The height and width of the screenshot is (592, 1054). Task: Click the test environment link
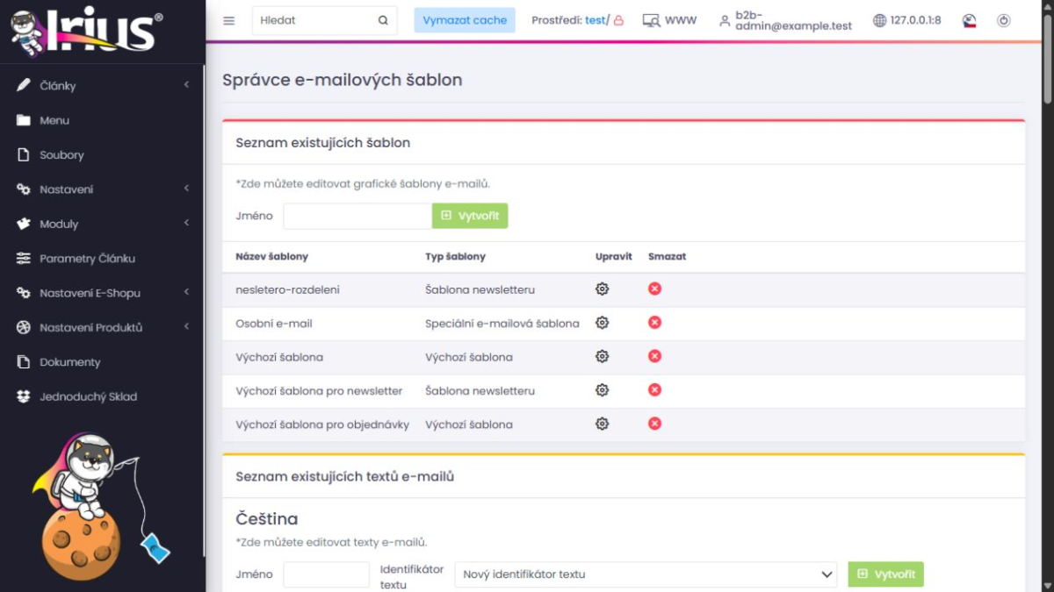pyautogui.click(x=595, y=20)
